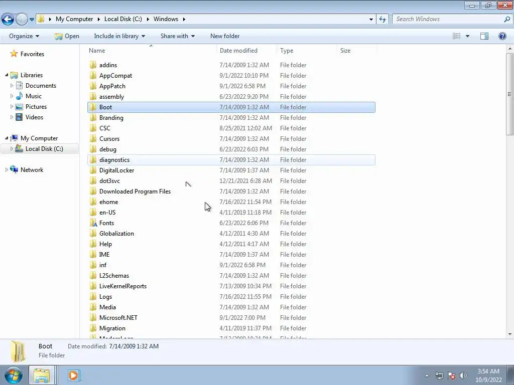Viewport: 514px width, 385px height.
Task: Select the Globalization folder
Action: pyautogui.click(x=116, y=234)
